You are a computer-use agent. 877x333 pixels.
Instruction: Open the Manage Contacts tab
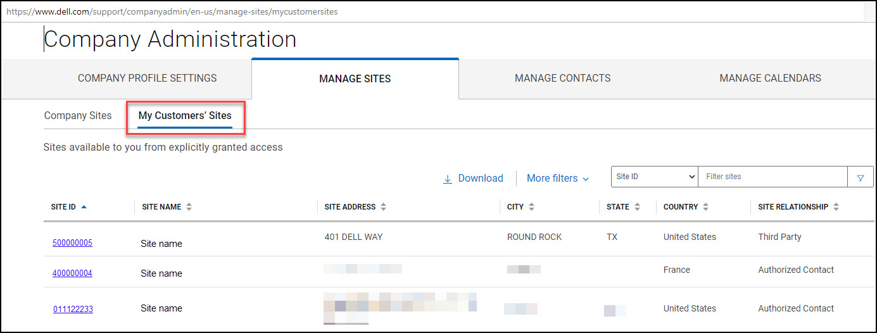562,79
